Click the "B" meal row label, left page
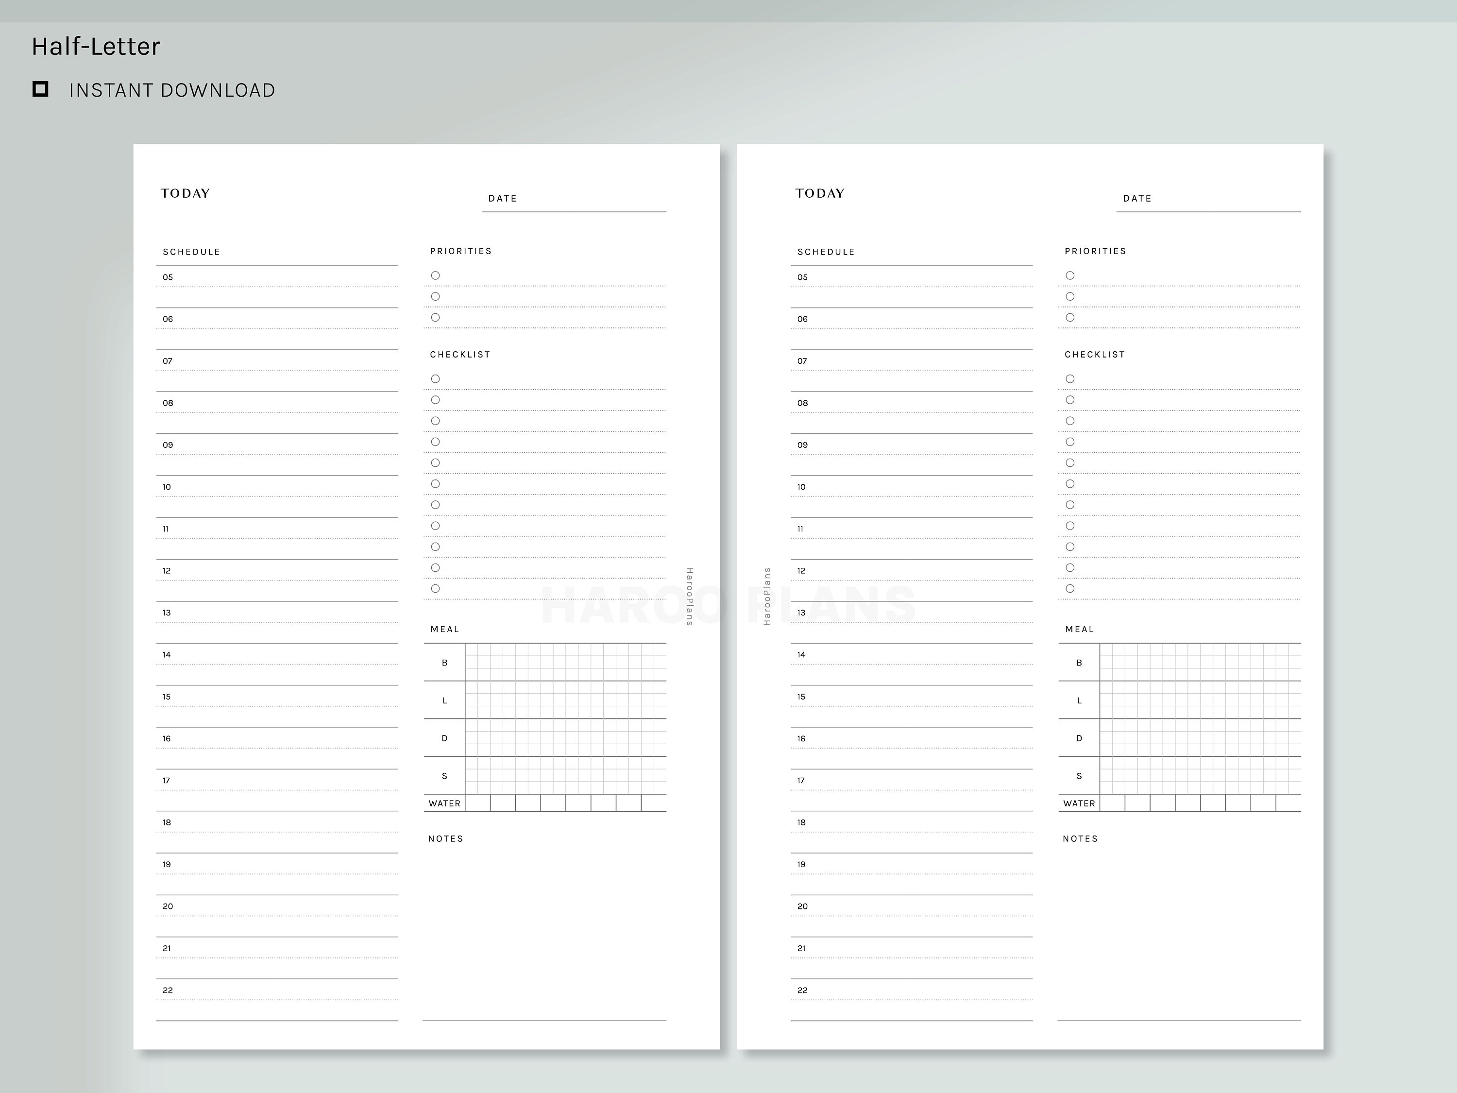The height and width of the screenshot is (1093, 1457). (444, 663)
